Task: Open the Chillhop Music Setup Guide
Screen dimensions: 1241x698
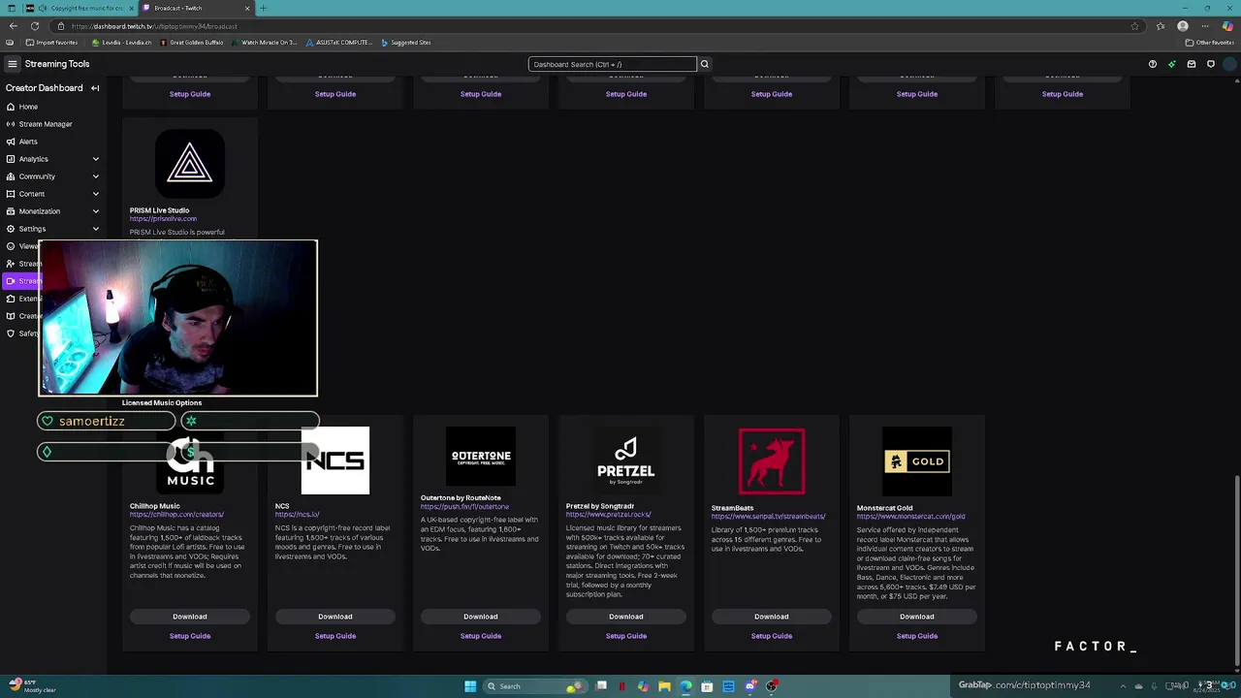Action: (x=190, y=636)
